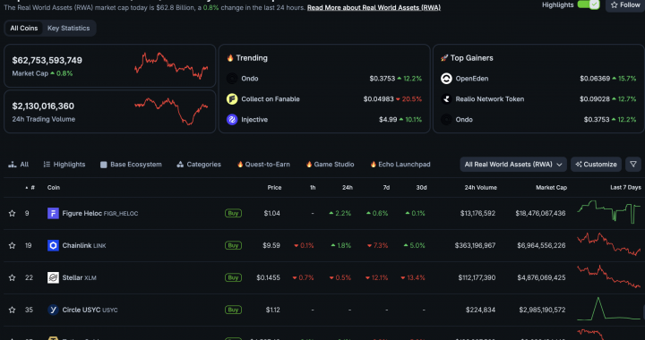Favorite Figure Heloc with its star icon
Image resolution: width=645 pixels, height=340 pixels.
click(x=12, y=214)
